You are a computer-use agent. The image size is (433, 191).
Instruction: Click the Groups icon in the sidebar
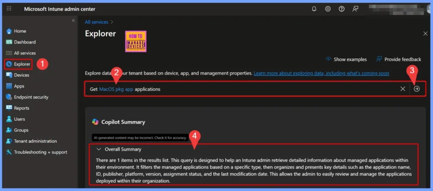(x=9, y=130)
